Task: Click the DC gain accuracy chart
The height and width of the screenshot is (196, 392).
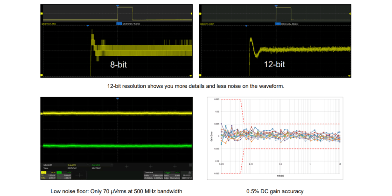Action: pyautogui.click(x=275, y=136)
